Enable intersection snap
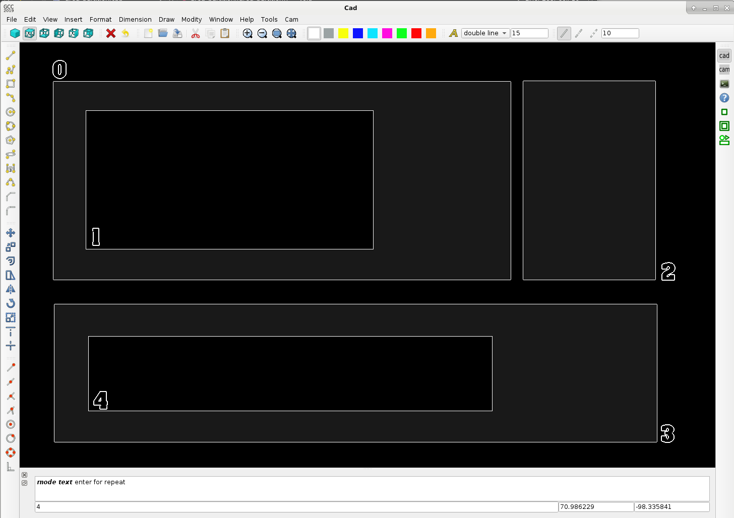The image size is (734, 518). click(11, 396)
